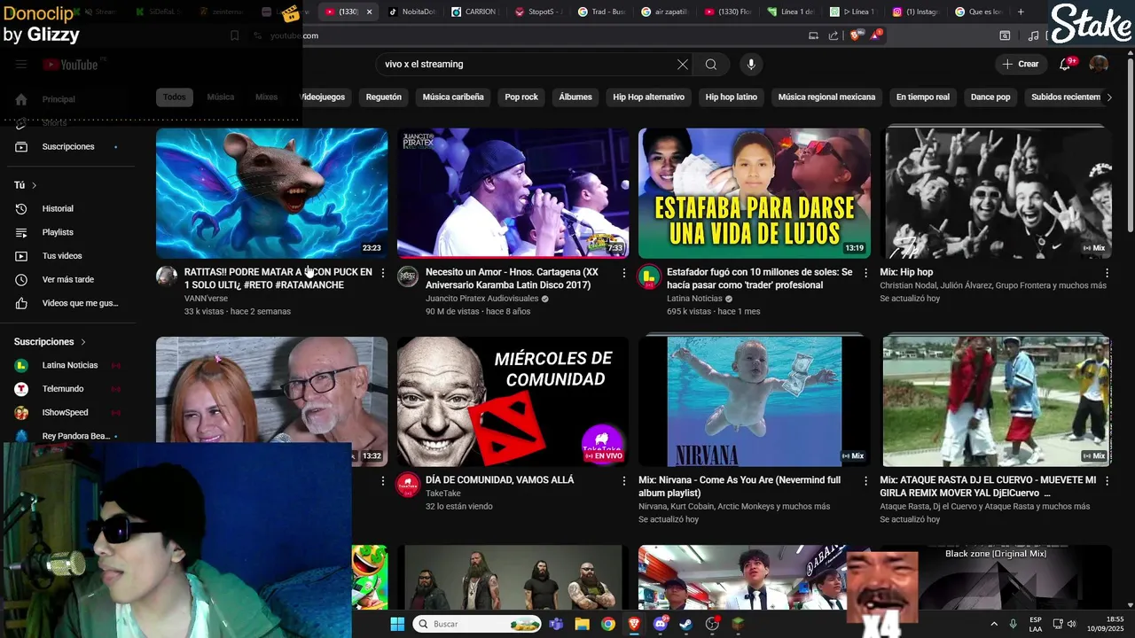Image resolution: width=1135 pixels, height=638 pixels.
Task: Show more filter chips with right arrow
Action: [x=1108, y=97]
